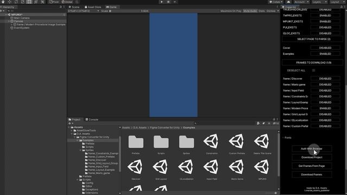Select the Rotate tool in the toolbar
The height and width of the screenshot is (195, 347).
[x=16, y=2]
